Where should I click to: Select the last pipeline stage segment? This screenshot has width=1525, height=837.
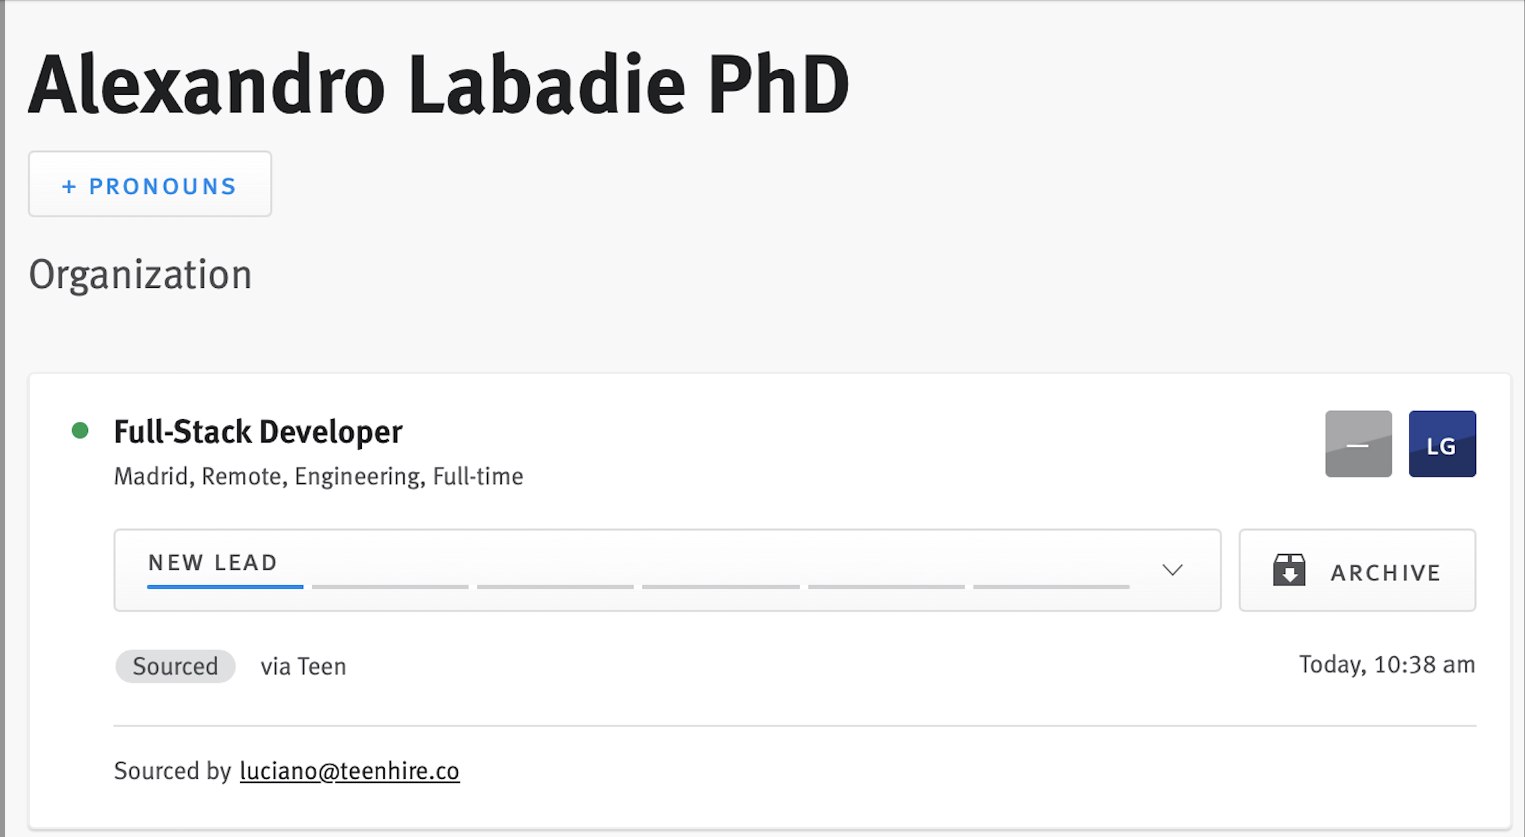pos(1052,587)
